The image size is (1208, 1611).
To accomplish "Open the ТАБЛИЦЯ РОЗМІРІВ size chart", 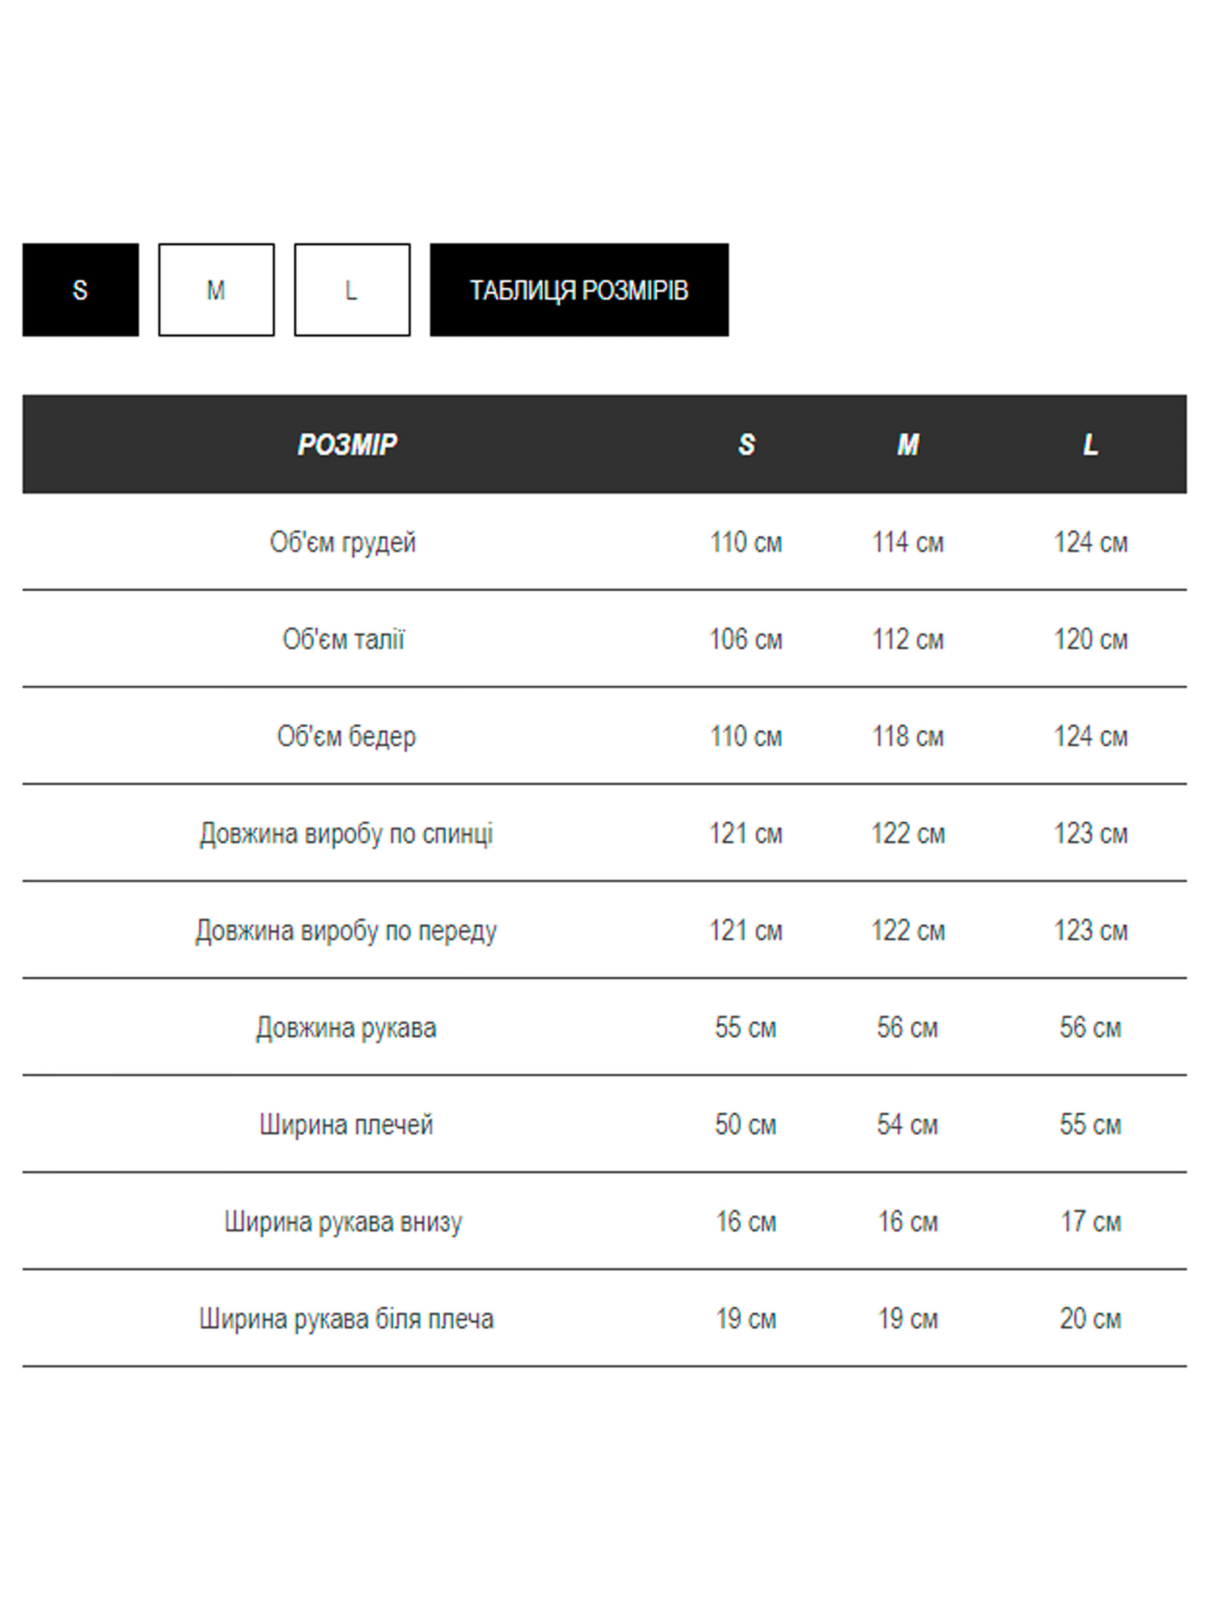I will click(579, 290).
